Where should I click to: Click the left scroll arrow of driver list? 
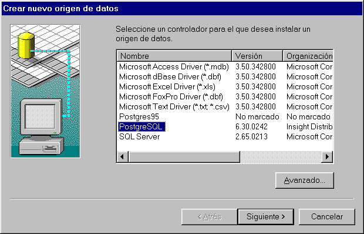pyautogui.click(x=123, y=157)
